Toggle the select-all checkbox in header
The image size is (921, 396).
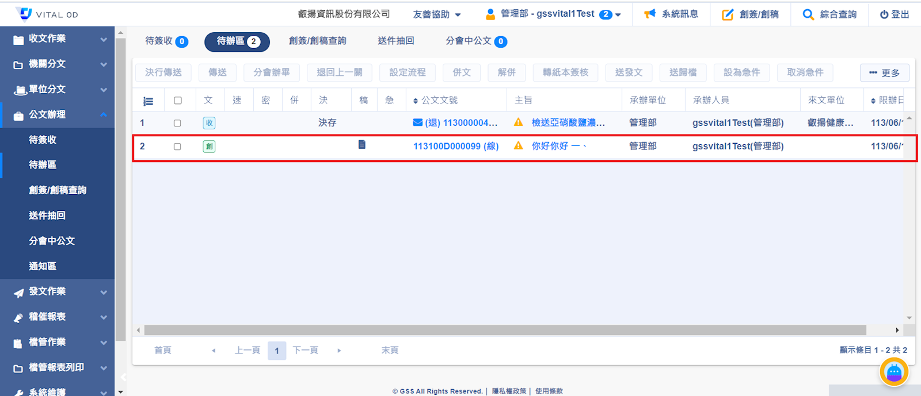click(x=177, y=101)
